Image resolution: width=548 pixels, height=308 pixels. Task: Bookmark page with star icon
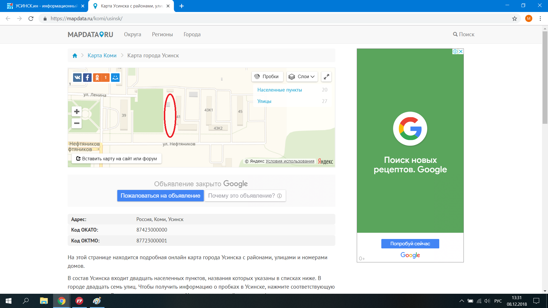[x=514, y=19]
